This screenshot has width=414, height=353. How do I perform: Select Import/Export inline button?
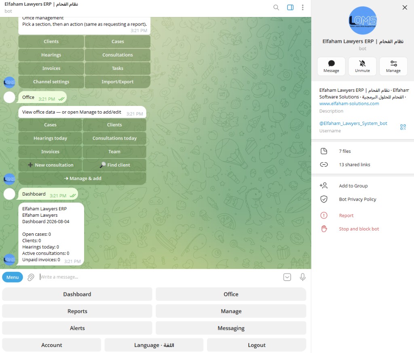[118, 82]
